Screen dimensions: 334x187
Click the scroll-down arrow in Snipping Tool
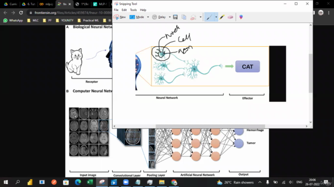[x=311, y=122]
